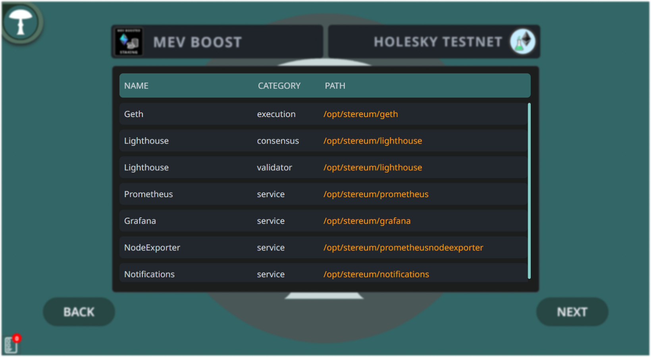Click the /opt/stereum/prometheusnodeexporter path
The height and width of the screenshot is (357, 651).
pos(403,248)
